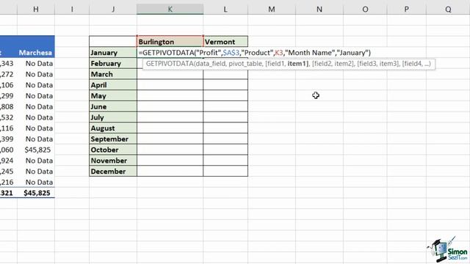This screenshot has width=470, height=264.
Task: Click the December row label
Action: 113,171
